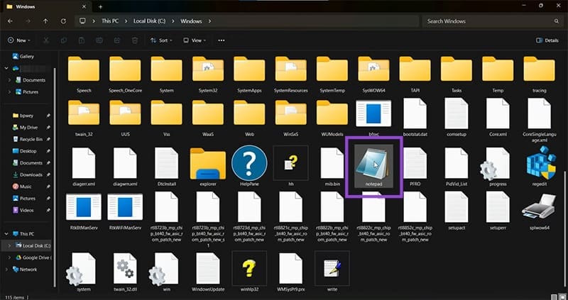Open the System32 folder
The width and height of the screenshot is (568, 300).
click(208, 69)
